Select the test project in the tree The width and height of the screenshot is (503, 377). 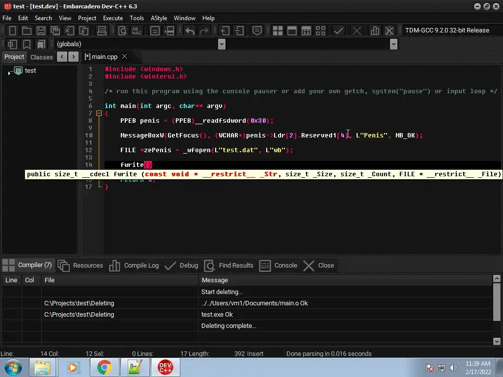[30, 71]
